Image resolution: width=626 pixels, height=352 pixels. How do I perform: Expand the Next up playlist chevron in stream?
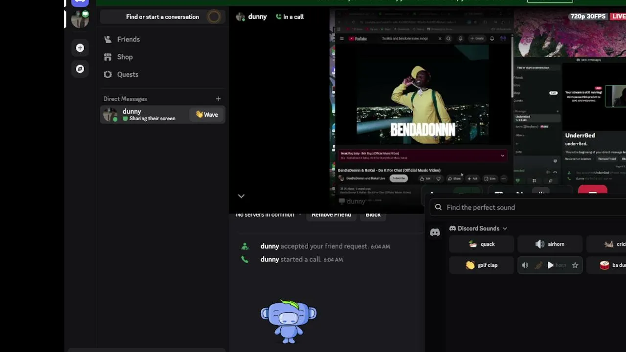click(x=502, y=155)
